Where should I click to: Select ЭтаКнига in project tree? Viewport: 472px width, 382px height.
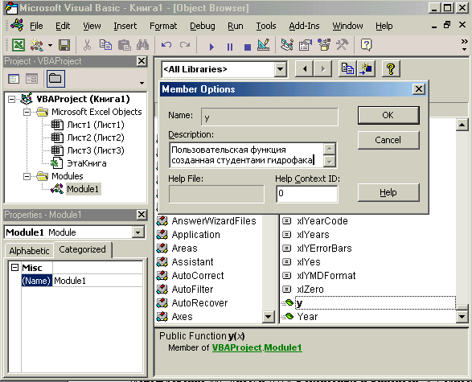tap(86, 163)
